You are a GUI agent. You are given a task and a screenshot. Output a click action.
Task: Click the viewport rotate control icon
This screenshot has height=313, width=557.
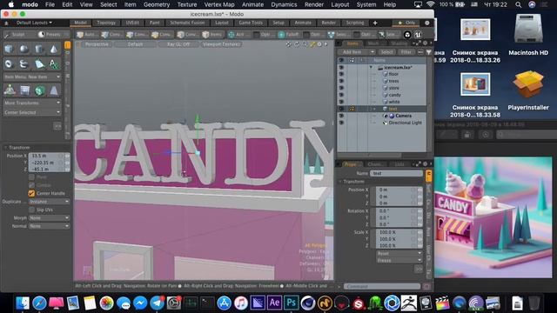point(297,44)
